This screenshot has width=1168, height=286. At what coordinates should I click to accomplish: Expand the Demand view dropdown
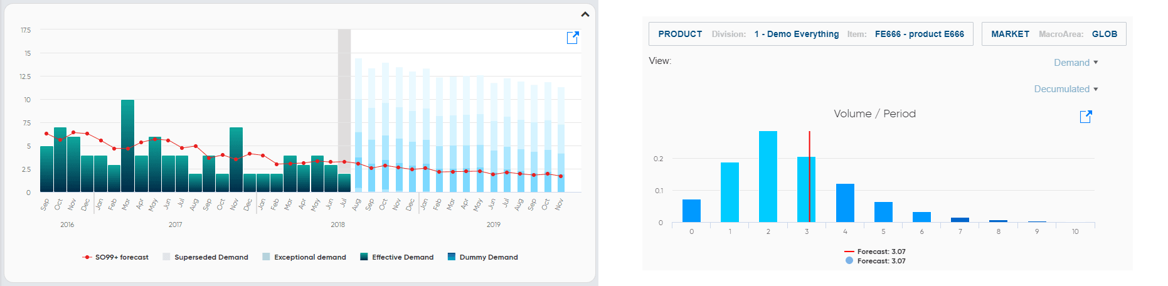coord(1076,63)
